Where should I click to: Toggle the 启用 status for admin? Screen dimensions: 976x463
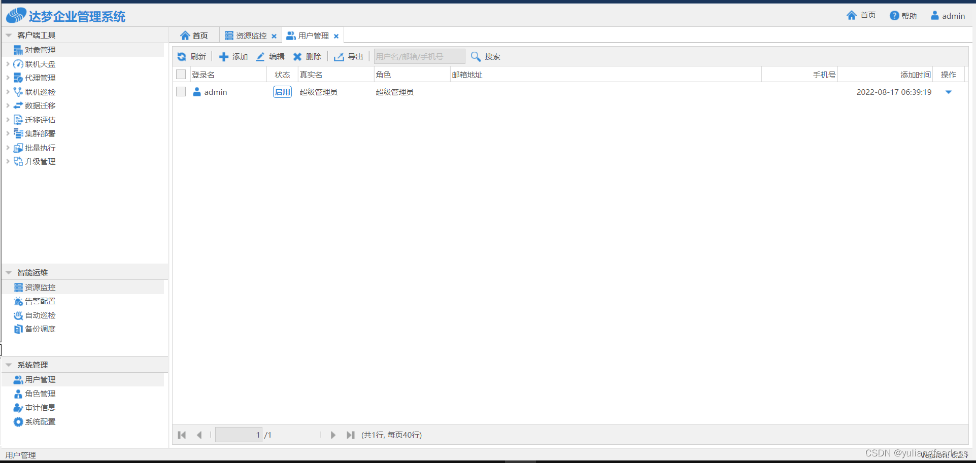pyautogui.click(x=282, y=92)
